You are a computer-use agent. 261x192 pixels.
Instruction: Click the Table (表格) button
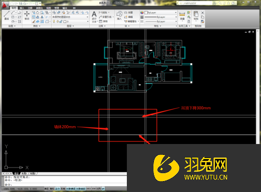(103, 21)
